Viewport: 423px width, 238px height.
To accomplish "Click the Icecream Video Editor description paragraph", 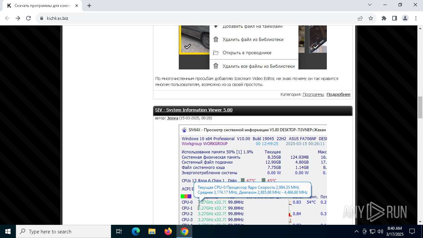I will coord(247,82).
